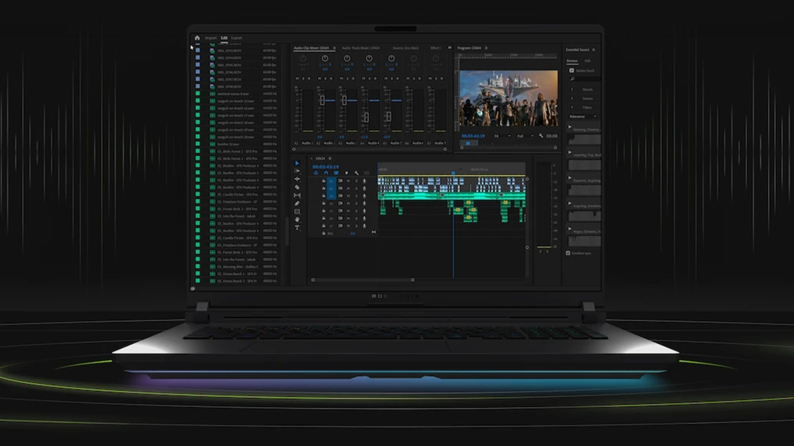
Task: Open the Audio Track Mixer tab
Action: (360, 48)
